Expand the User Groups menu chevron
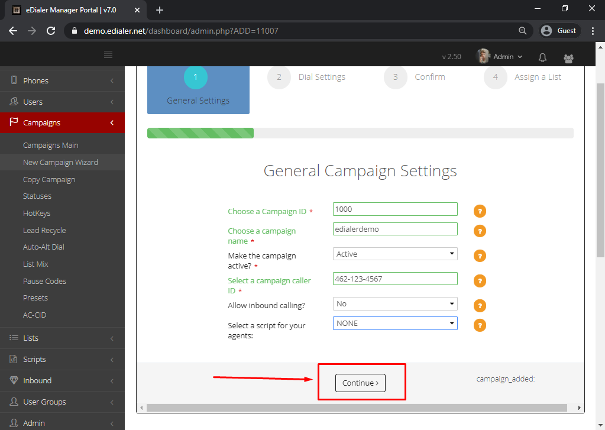The image size is (605, 430). point(112,402)
